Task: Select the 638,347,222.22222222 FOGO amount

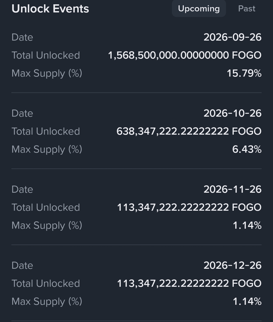Action: 189,131
